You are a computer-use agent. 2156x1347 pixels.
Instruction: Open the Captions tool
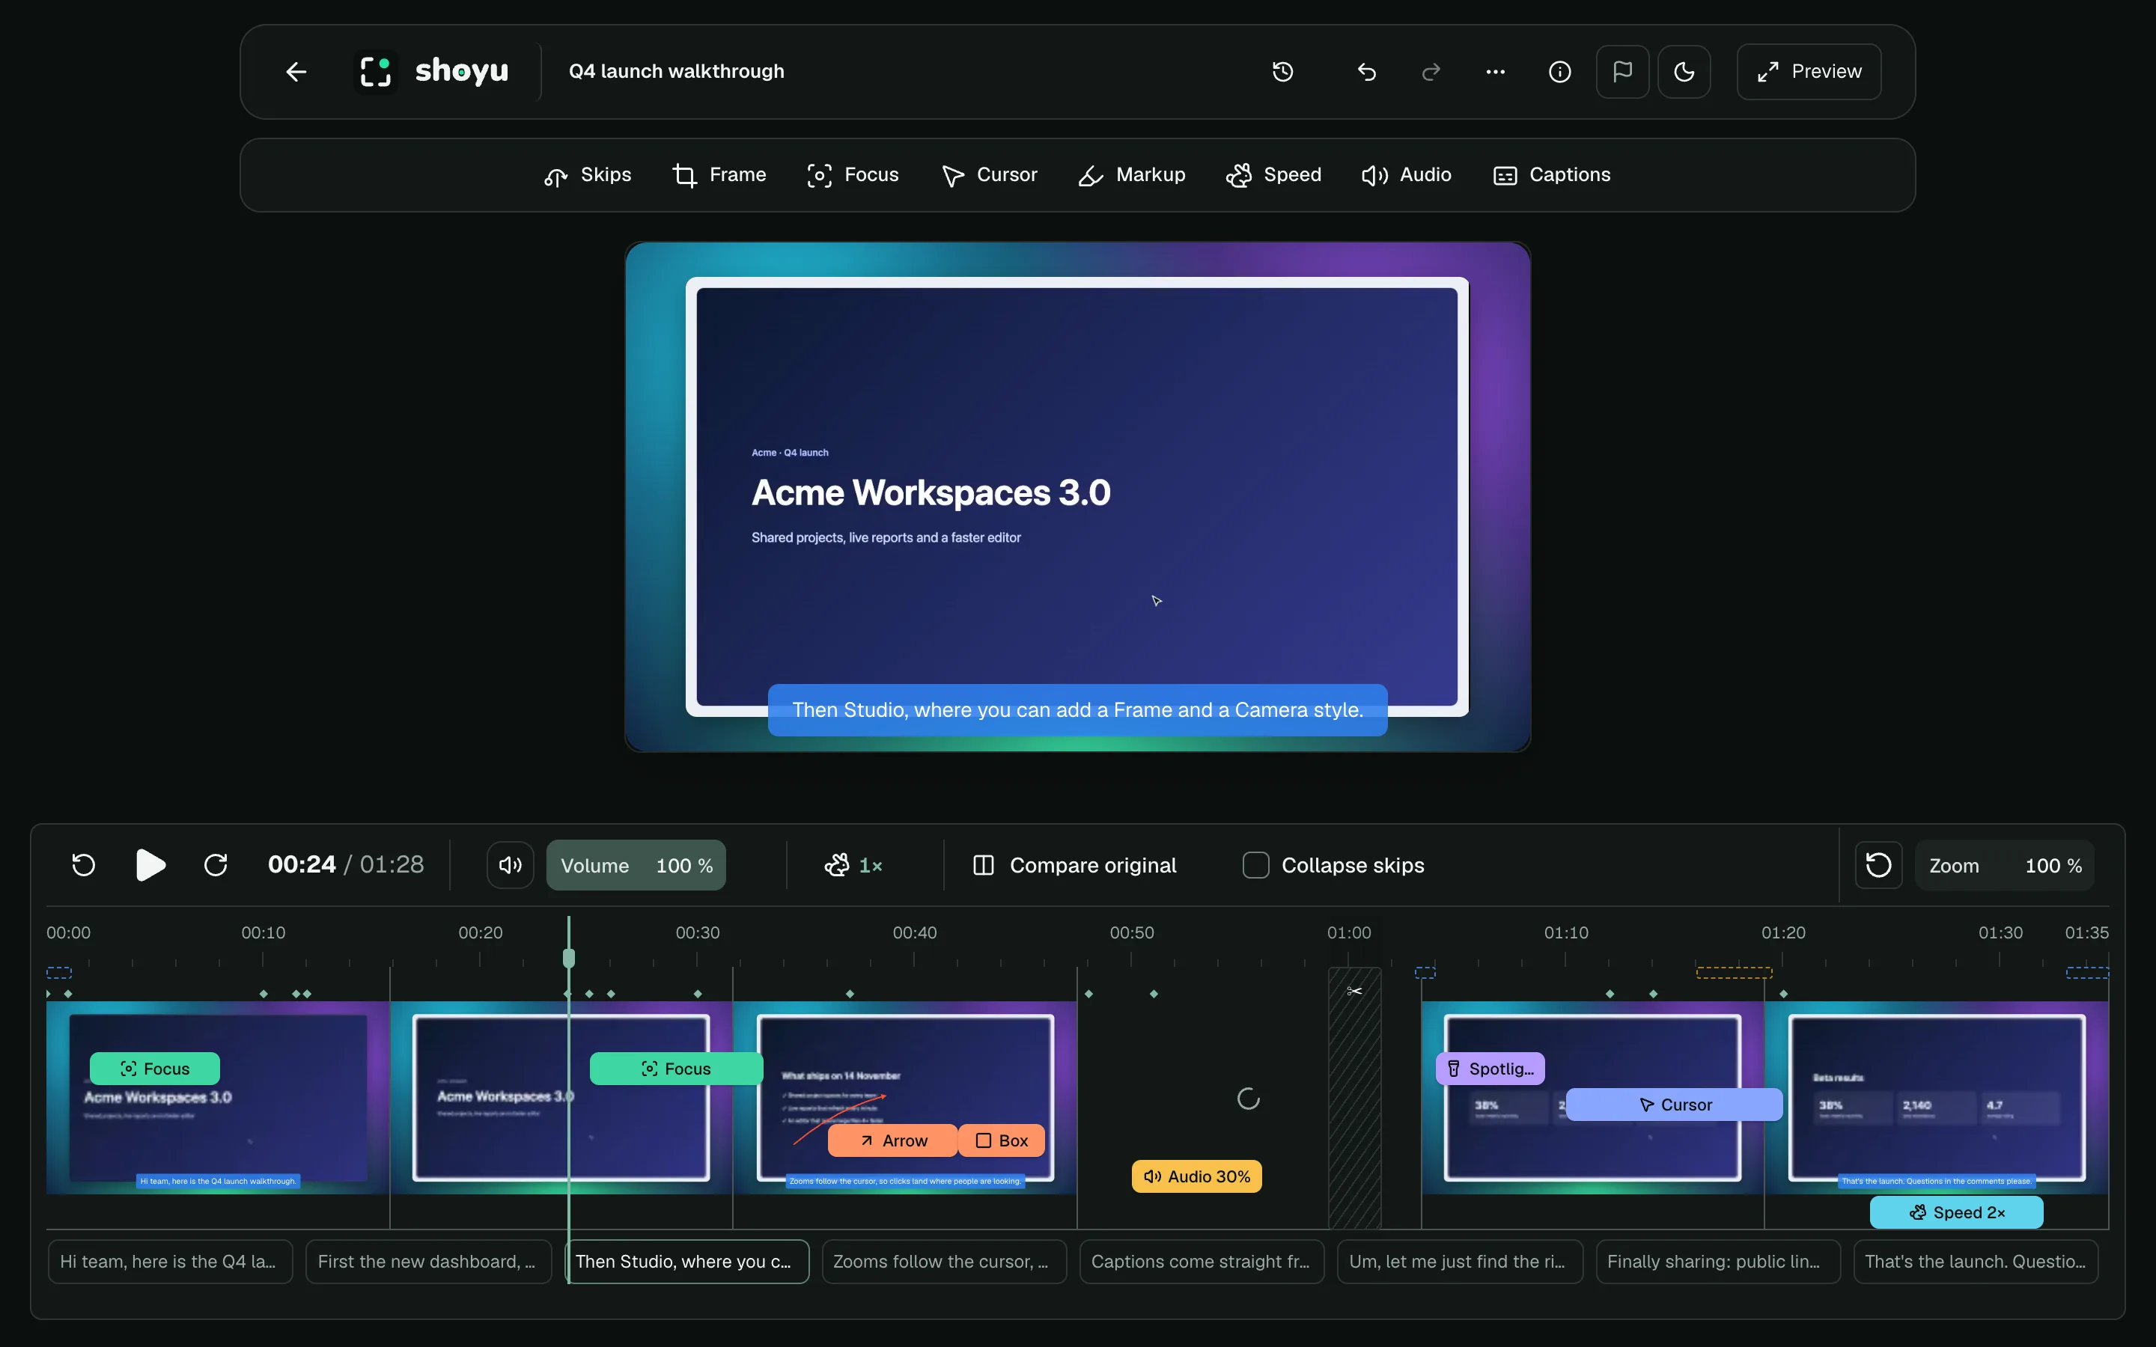pyautogui.click(x=1551, y=174)
